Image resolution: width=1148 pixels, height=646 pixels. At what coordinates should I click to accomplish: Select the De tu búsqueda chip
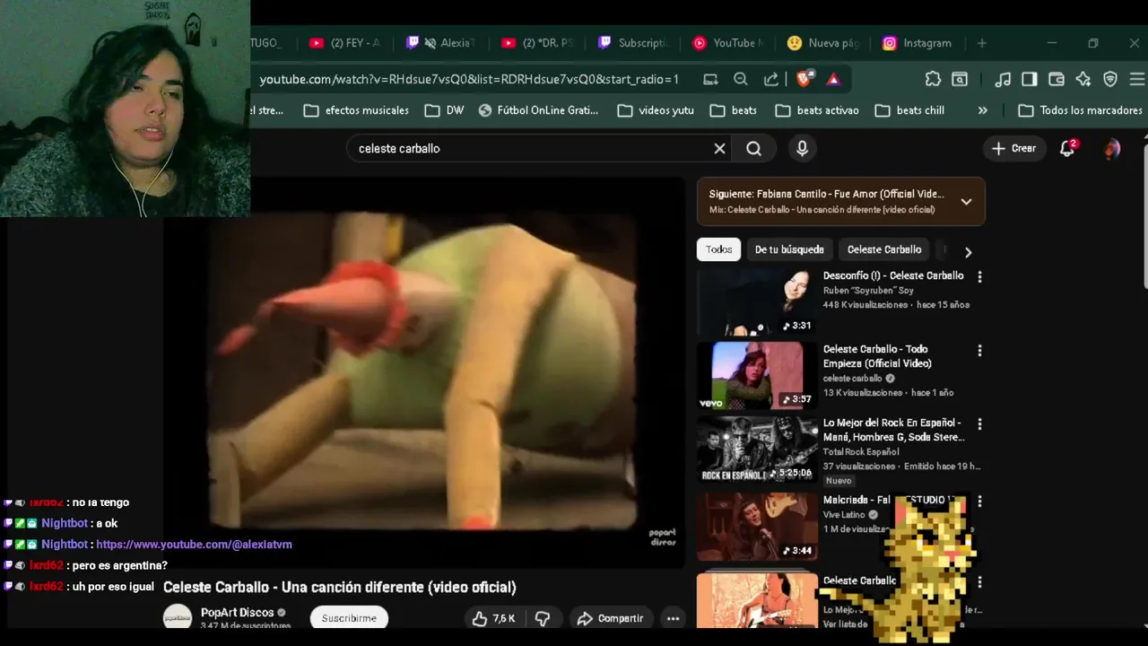pos(789,249)
